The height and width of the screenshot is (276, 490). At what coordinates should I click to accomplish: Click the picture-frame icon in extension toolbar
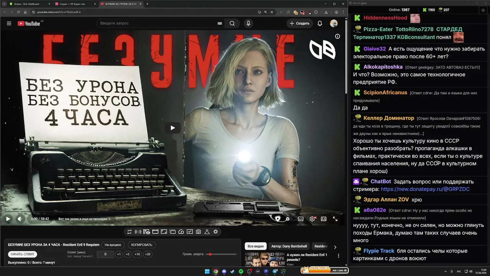click(164, 232)
